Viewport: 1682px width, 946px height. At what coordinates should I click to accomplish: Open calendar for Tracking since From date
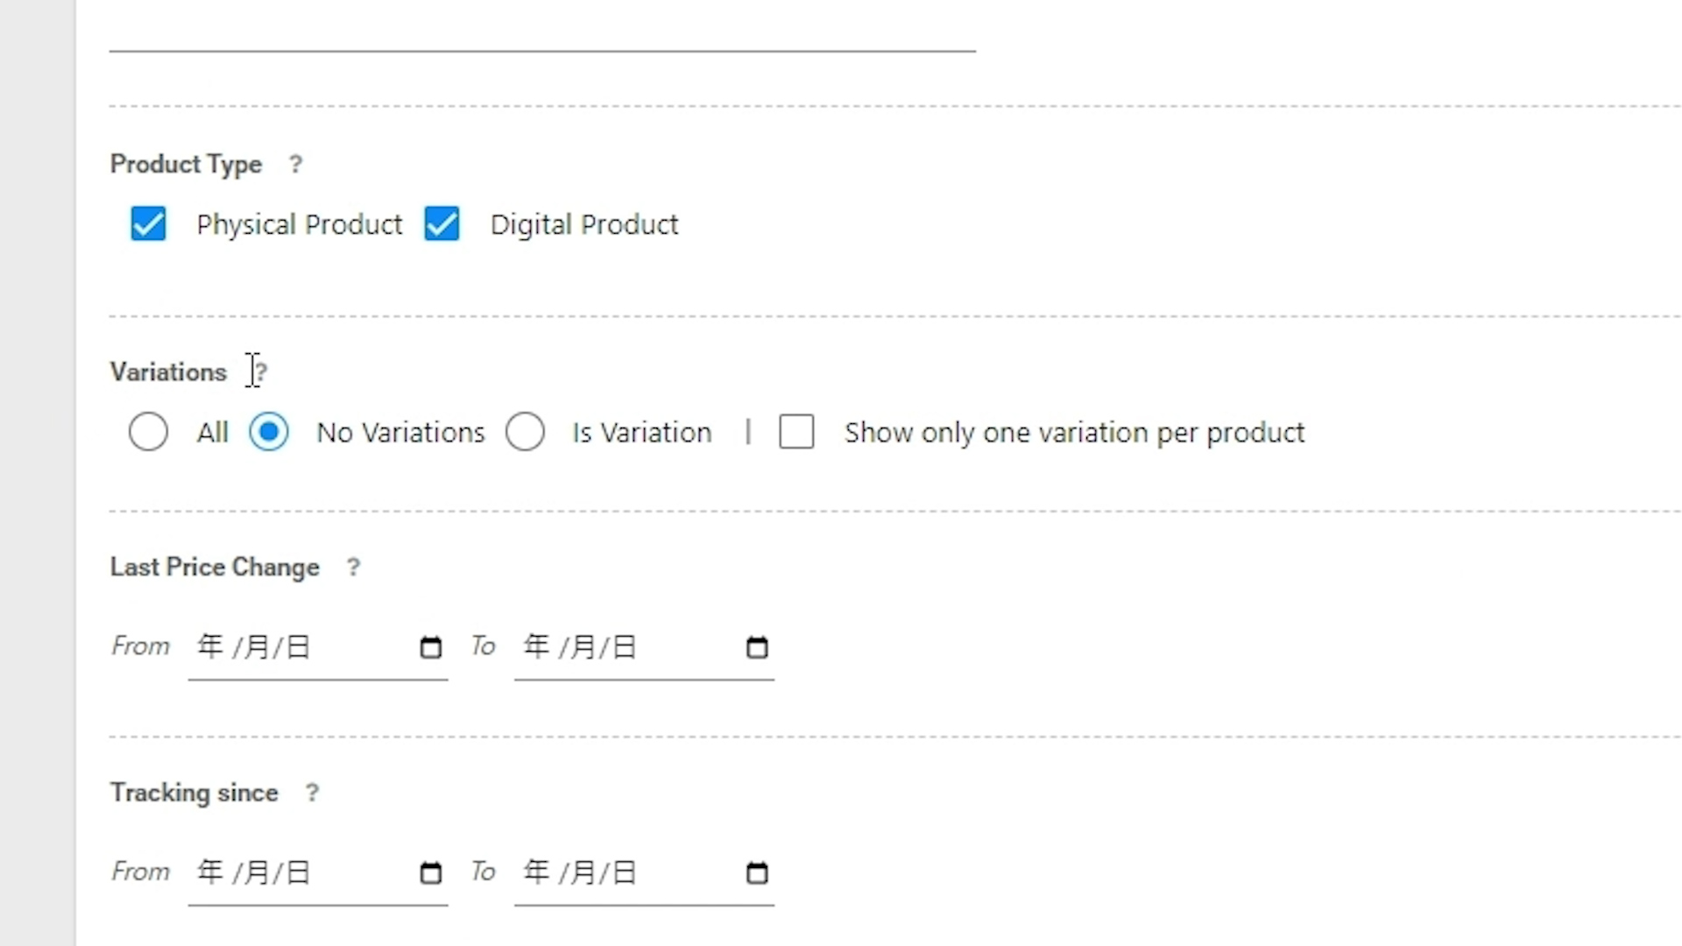[x=430, y=873]
